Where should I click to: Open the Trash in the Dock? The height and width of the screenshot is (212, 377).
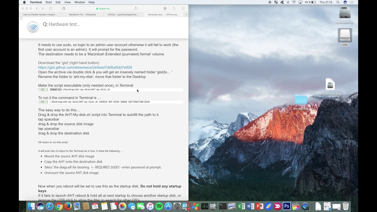(x=345, y=206)
